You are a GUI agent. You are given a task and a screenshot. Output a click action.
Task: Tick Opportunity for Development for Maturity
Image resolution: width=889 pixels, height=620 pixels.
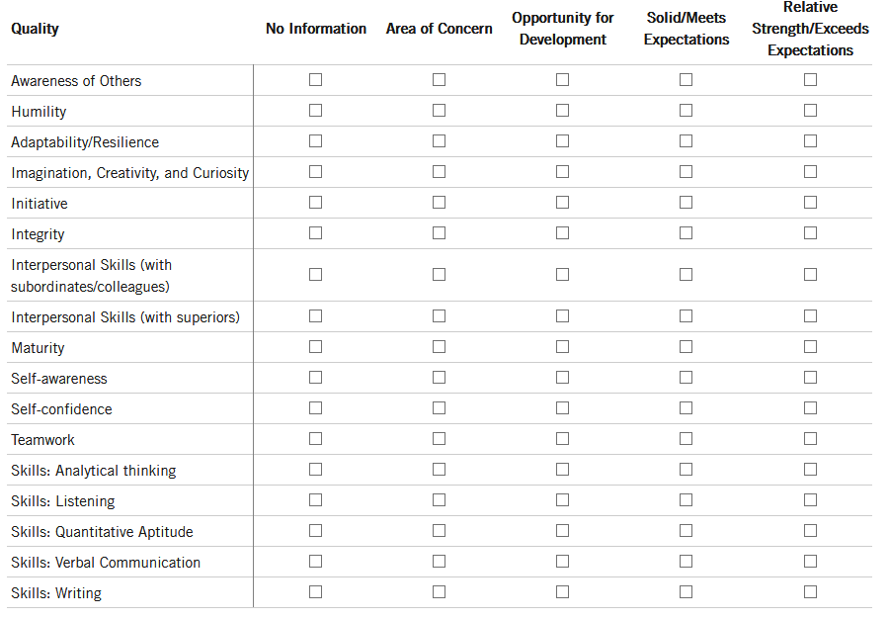[562, 347]
